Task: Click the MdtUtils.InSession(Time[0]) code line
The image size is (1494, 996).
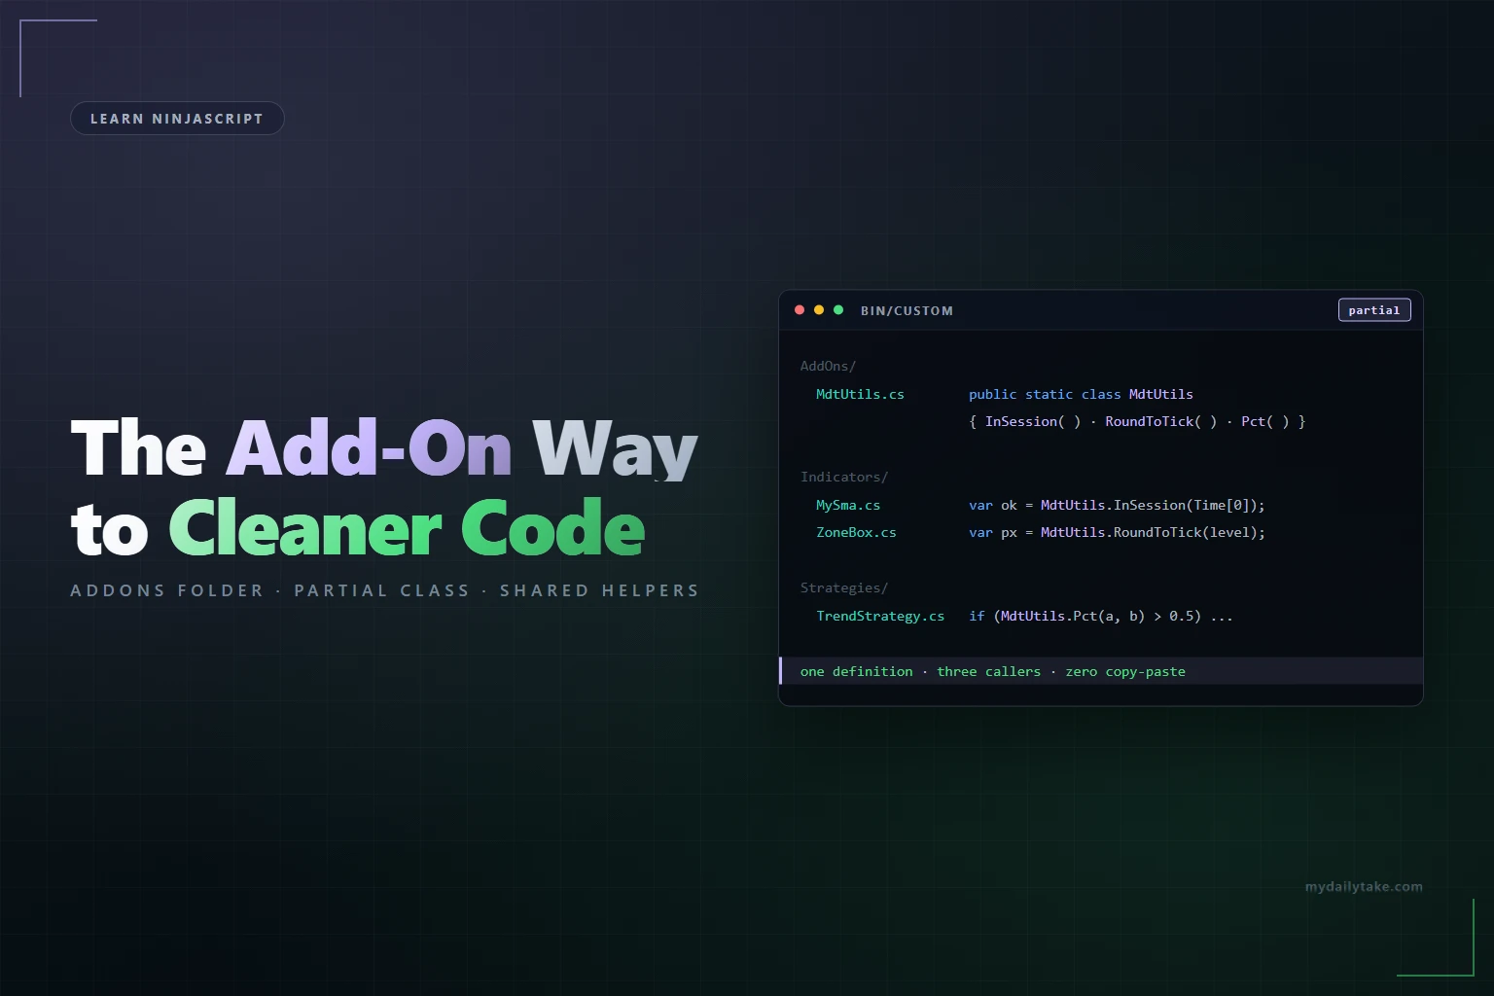Action: (x=1117, y=505)
